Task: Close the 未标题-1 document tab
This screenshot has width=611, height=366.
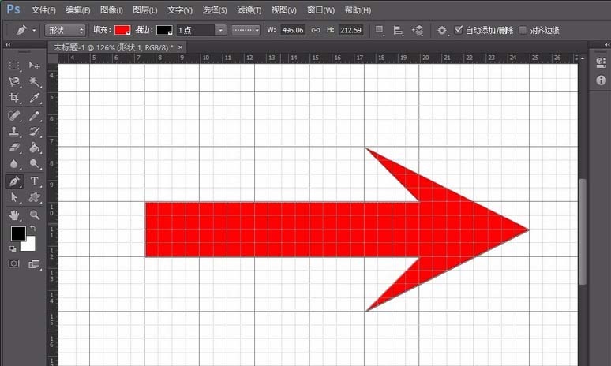Action: pos(181,47)
